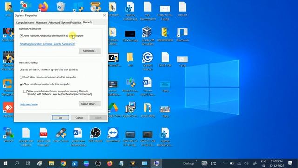Open the Advanced tab in System Properties
The image size is (298, 168).
coord(54,23)
